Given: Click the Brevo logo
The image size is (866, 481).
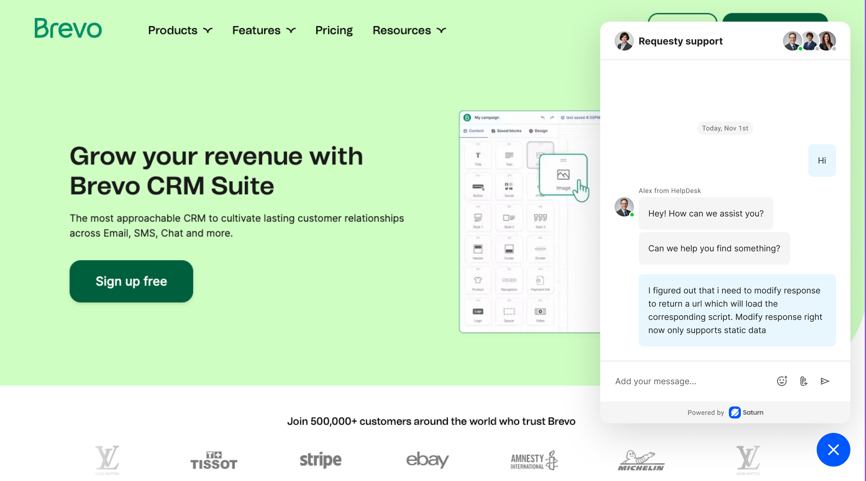Looking at the screenshot, I should [x=68, y=28].
